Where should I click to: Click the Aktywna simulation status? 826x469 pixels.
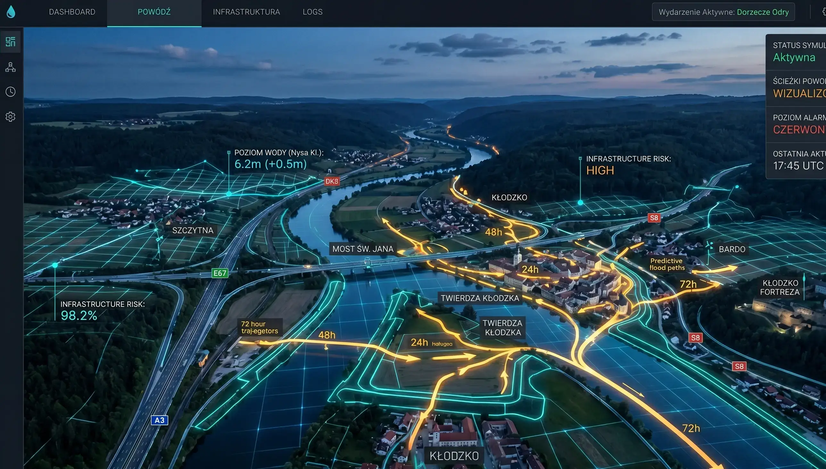click(x=794, y=57)
